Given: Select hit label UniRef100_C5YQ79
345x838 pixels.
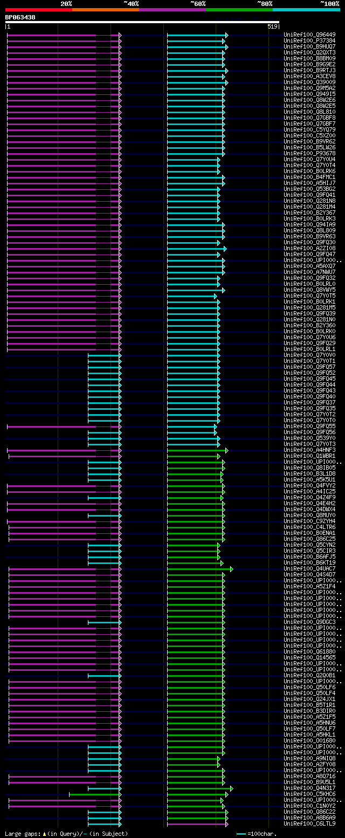Looking at the screenshot, I should (x=309, y=130).
